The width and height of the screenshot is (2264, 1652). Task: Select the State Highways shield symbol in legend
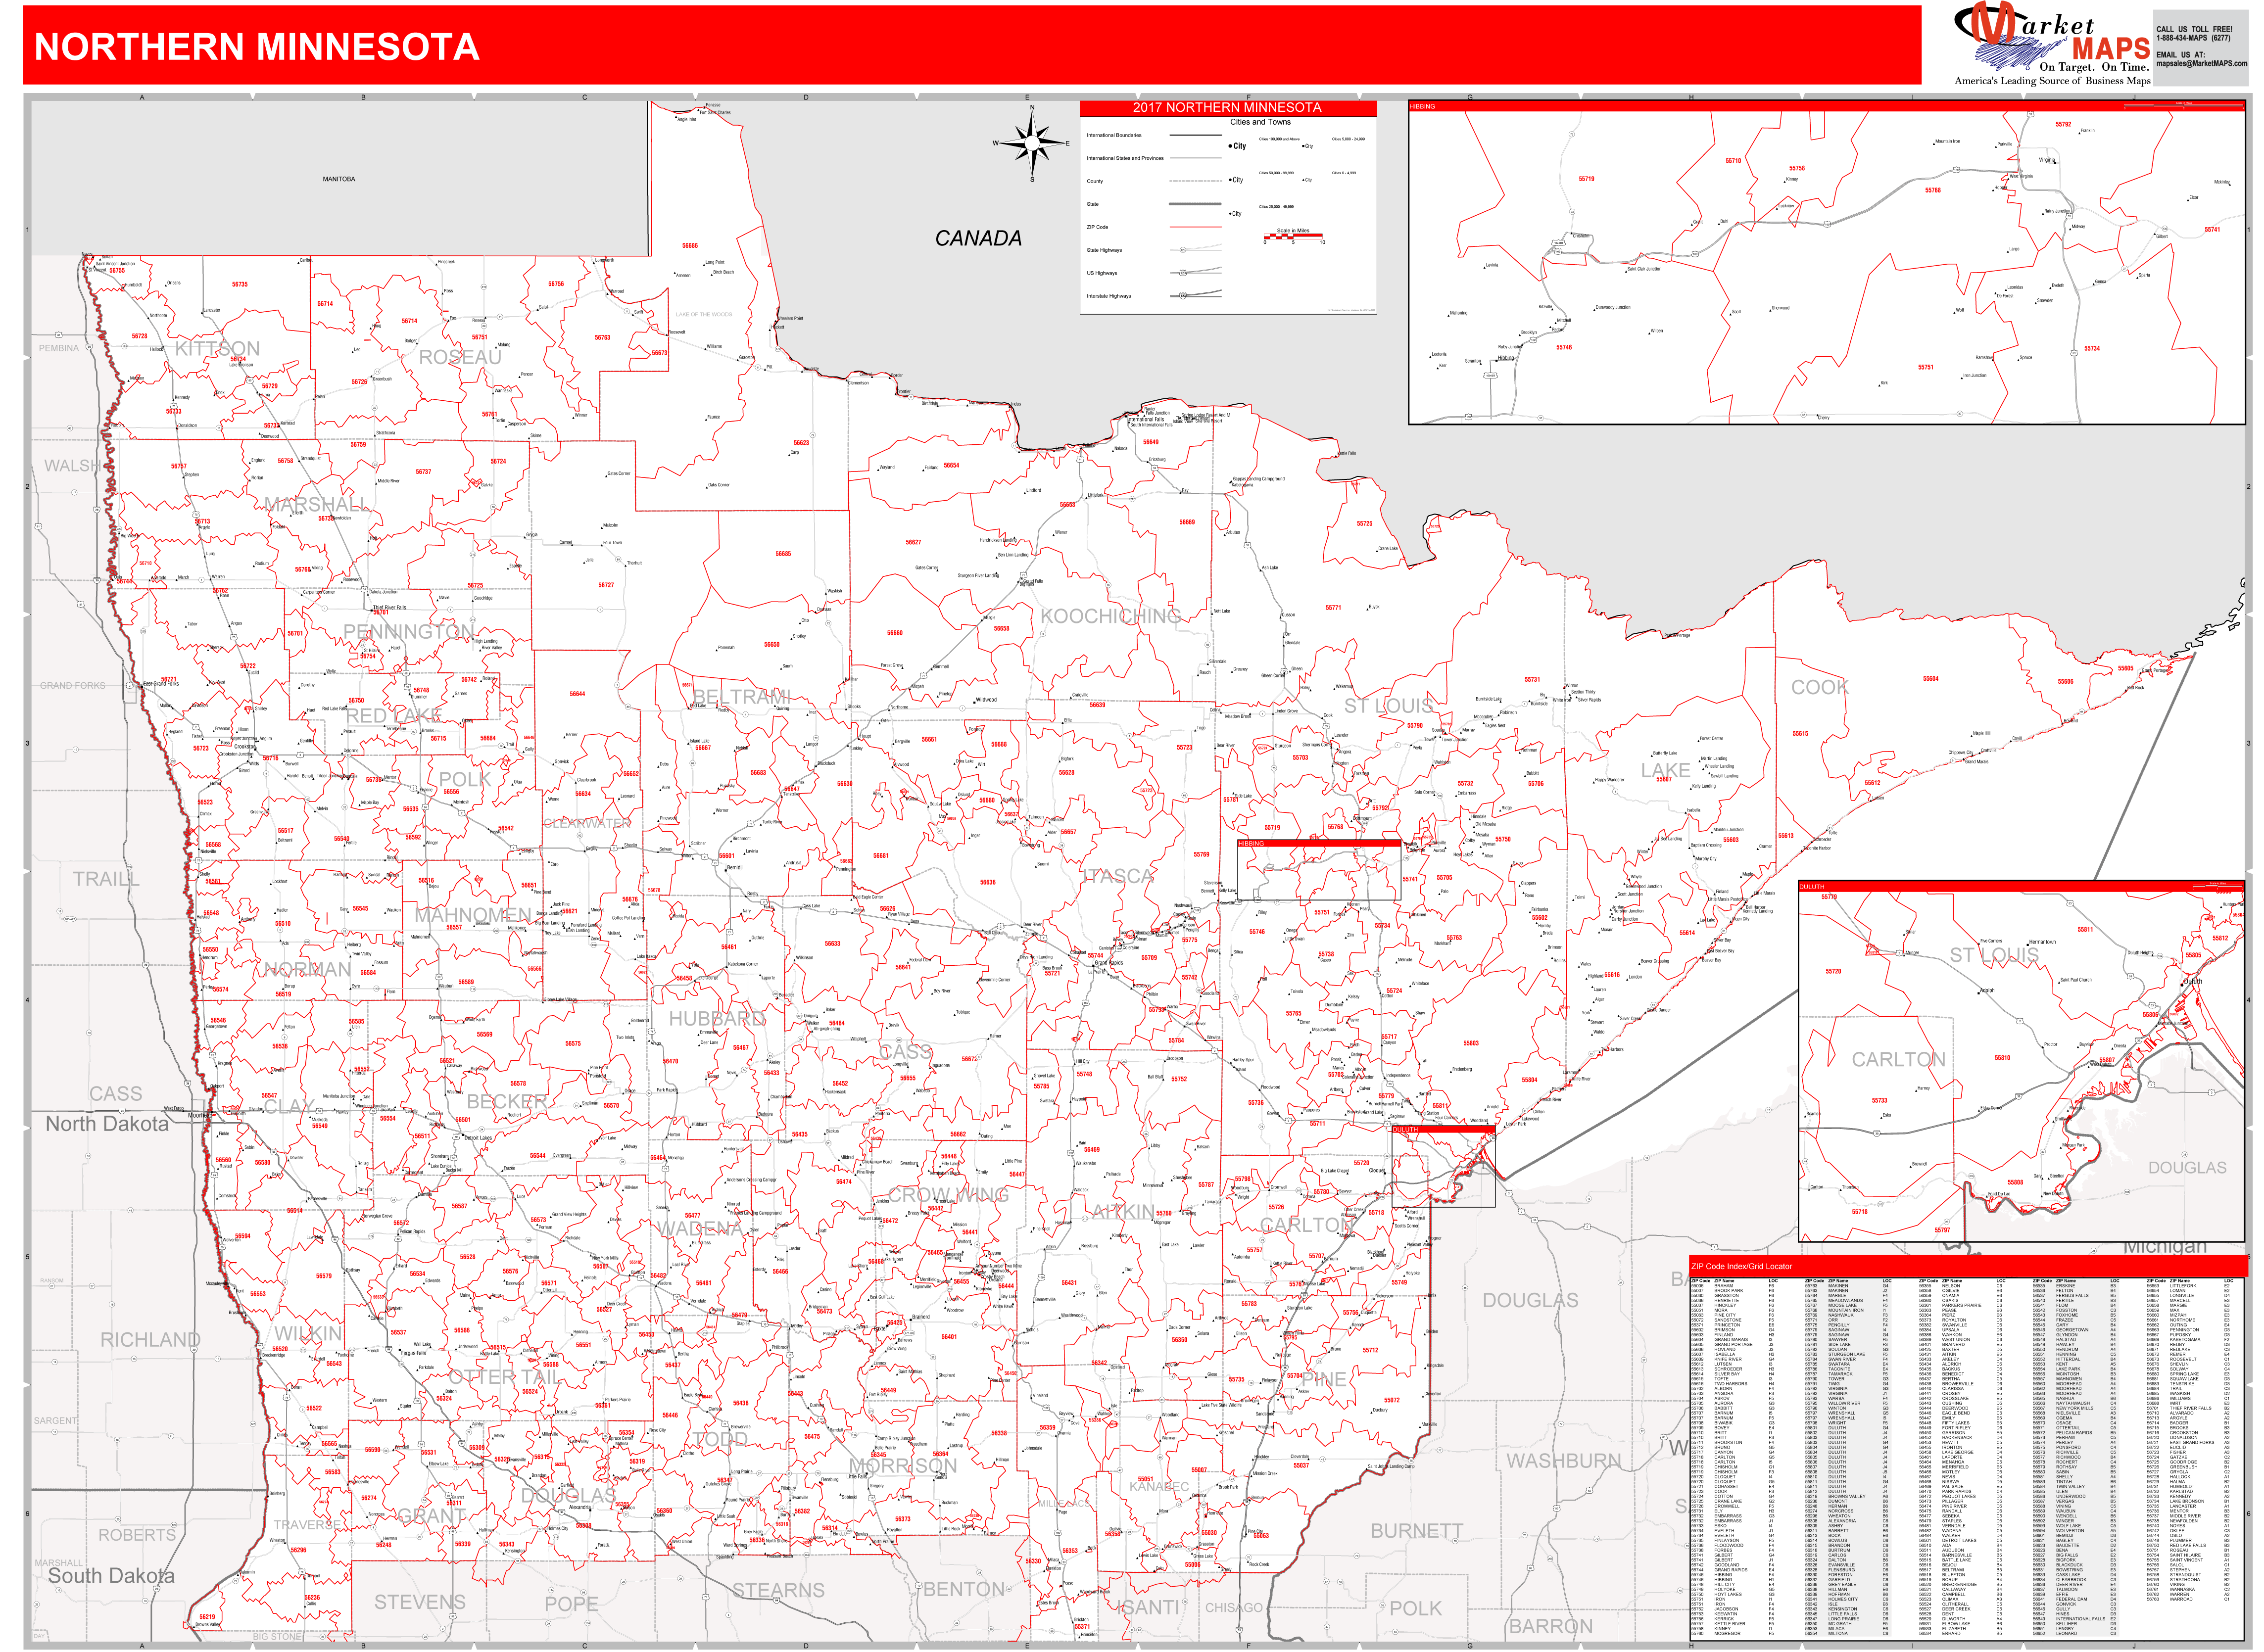[1183, 250]
